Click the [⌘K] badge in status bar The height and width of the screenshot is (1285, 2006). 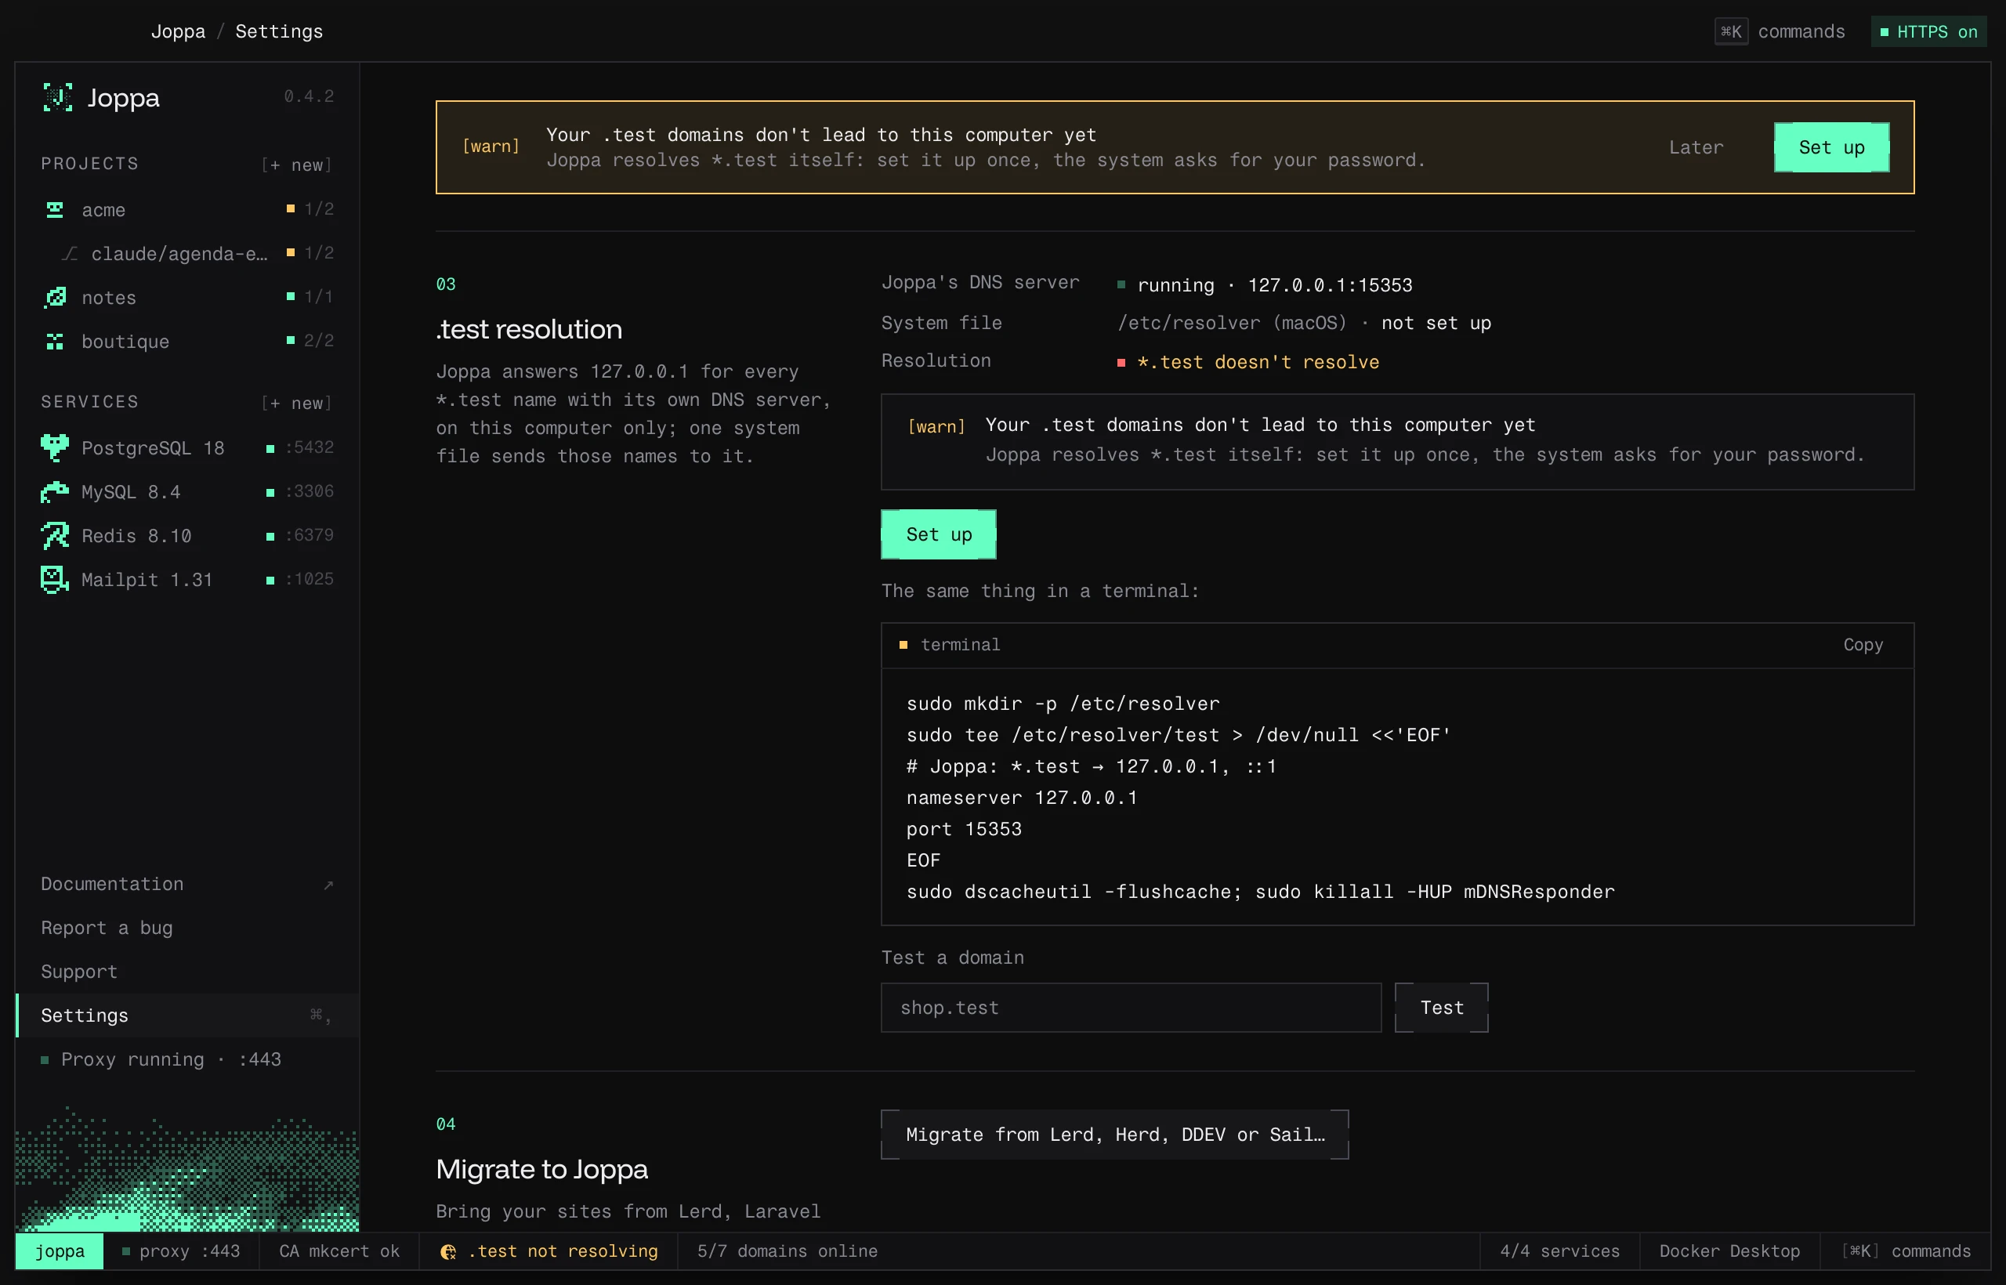pyautogui.click(x=1861, y=1251)
